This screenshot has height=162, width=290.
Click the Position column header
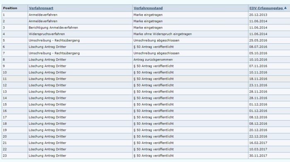[x=10, y=8]
